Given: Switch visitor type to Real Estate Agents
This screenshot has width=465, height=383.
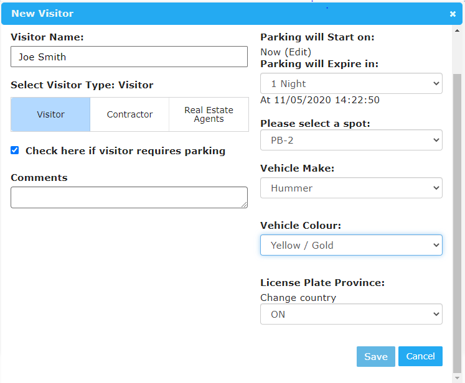Looking at the screenshot, I should tap(209, 114).
